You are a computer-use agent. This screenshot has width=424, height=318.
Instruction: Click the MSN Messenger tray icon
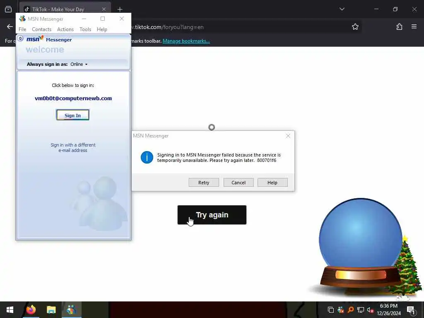click(341, 310)
